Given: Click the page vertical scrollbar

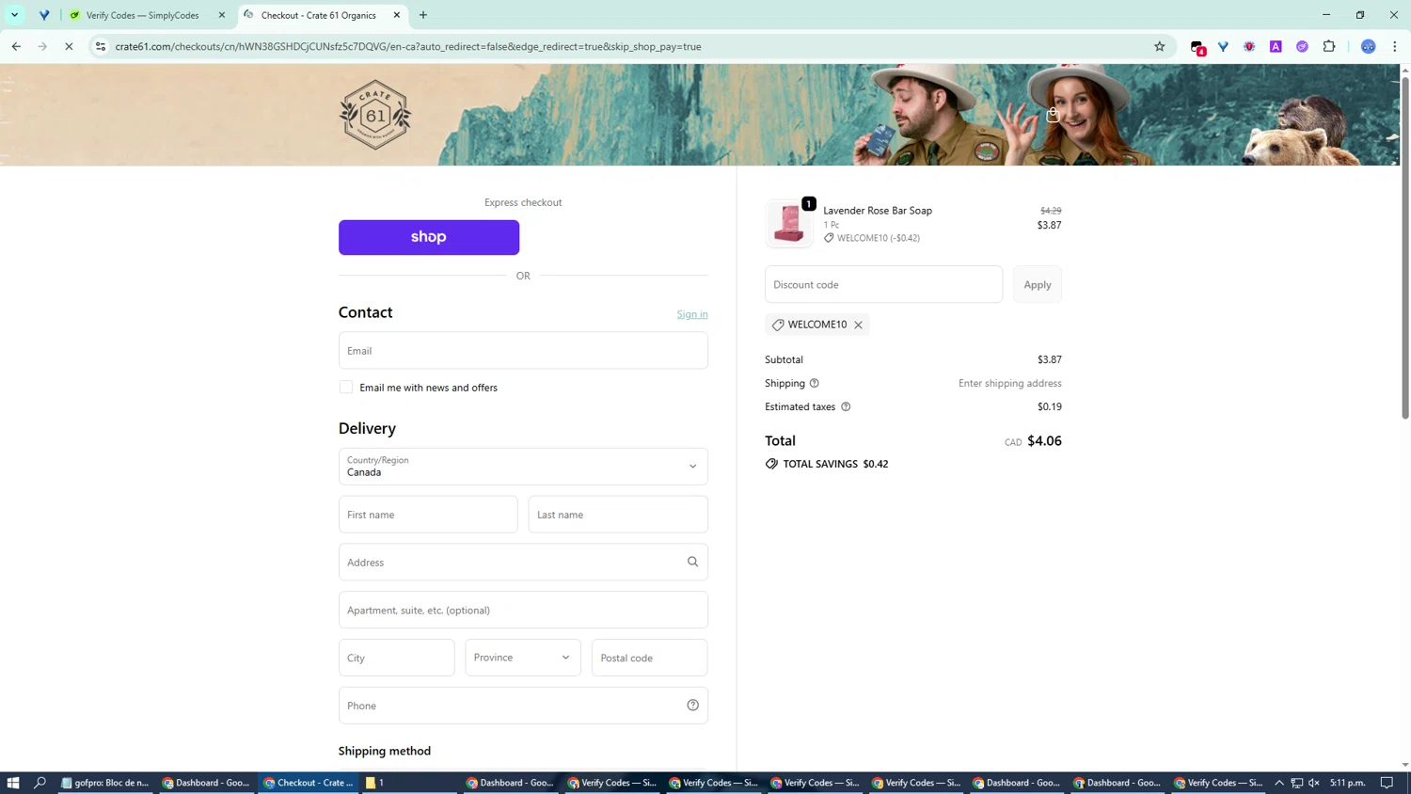Looking at the screenshot, I should click(x=1405, y=246).
